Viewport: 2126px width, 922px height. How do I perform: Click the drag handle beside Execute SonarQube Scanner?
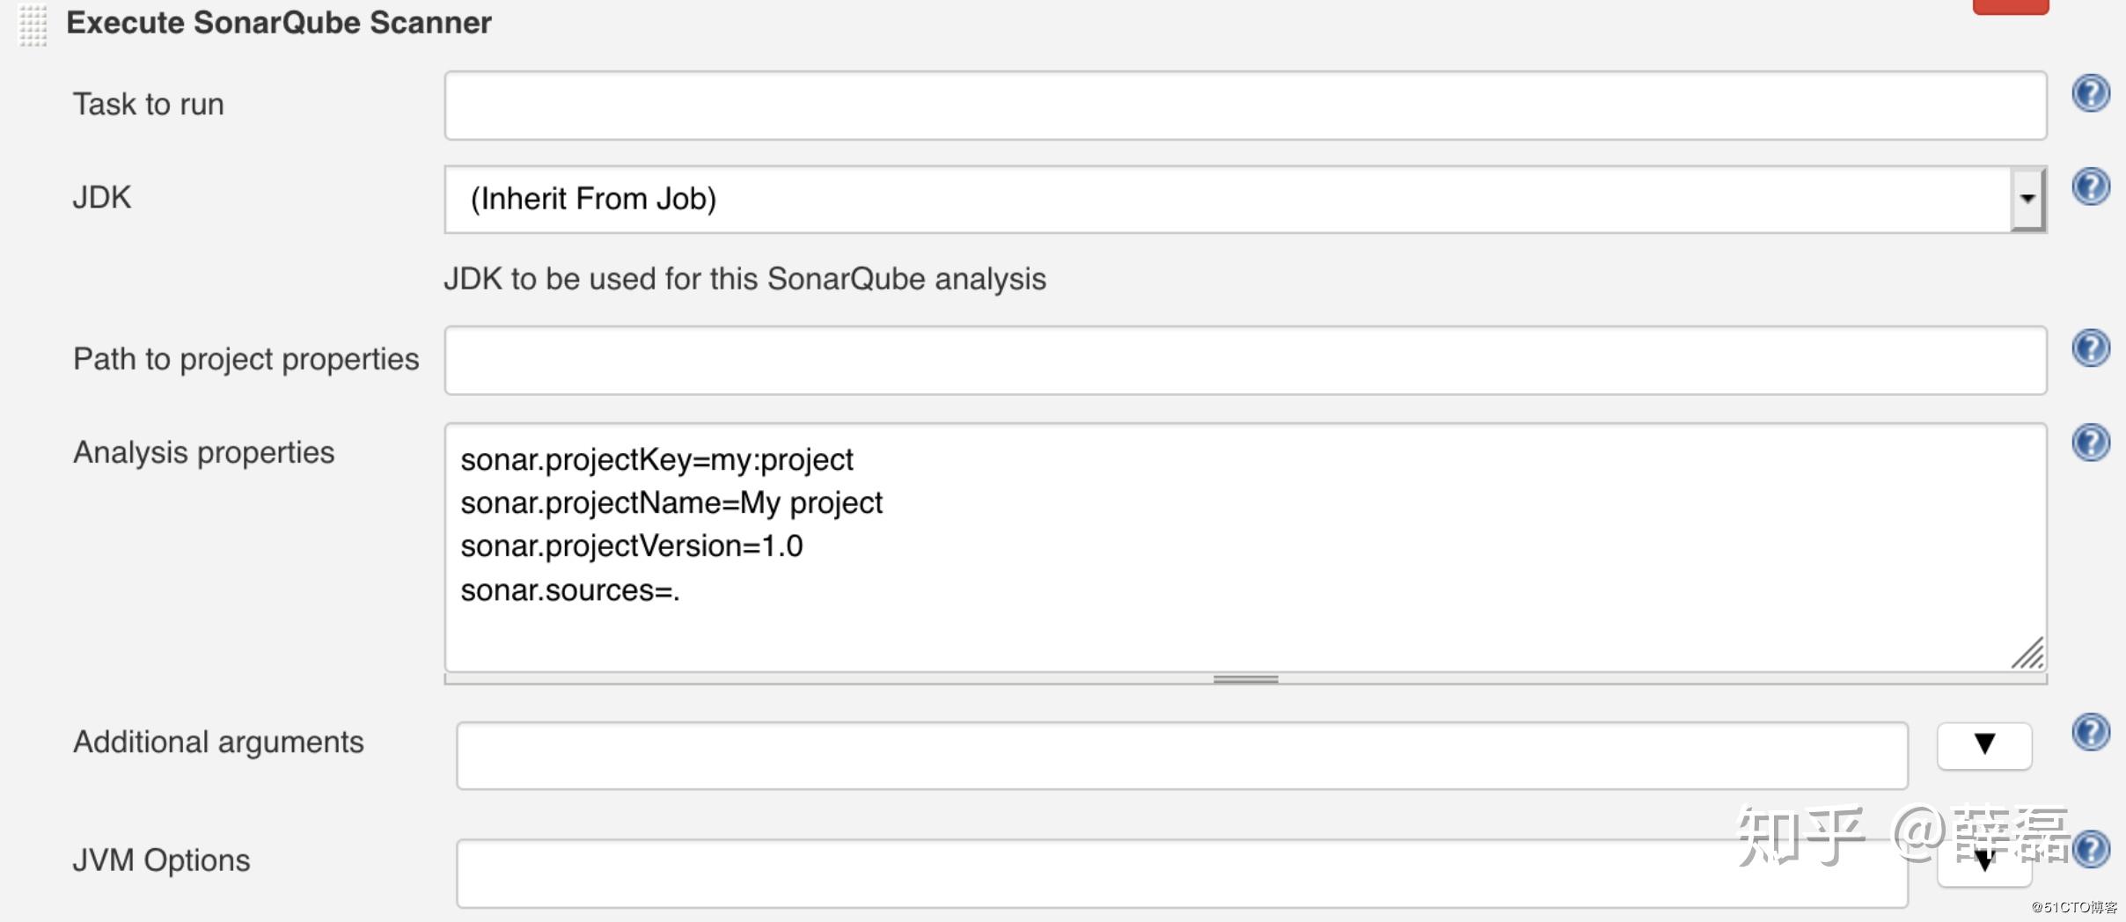(x=32, y=25)
